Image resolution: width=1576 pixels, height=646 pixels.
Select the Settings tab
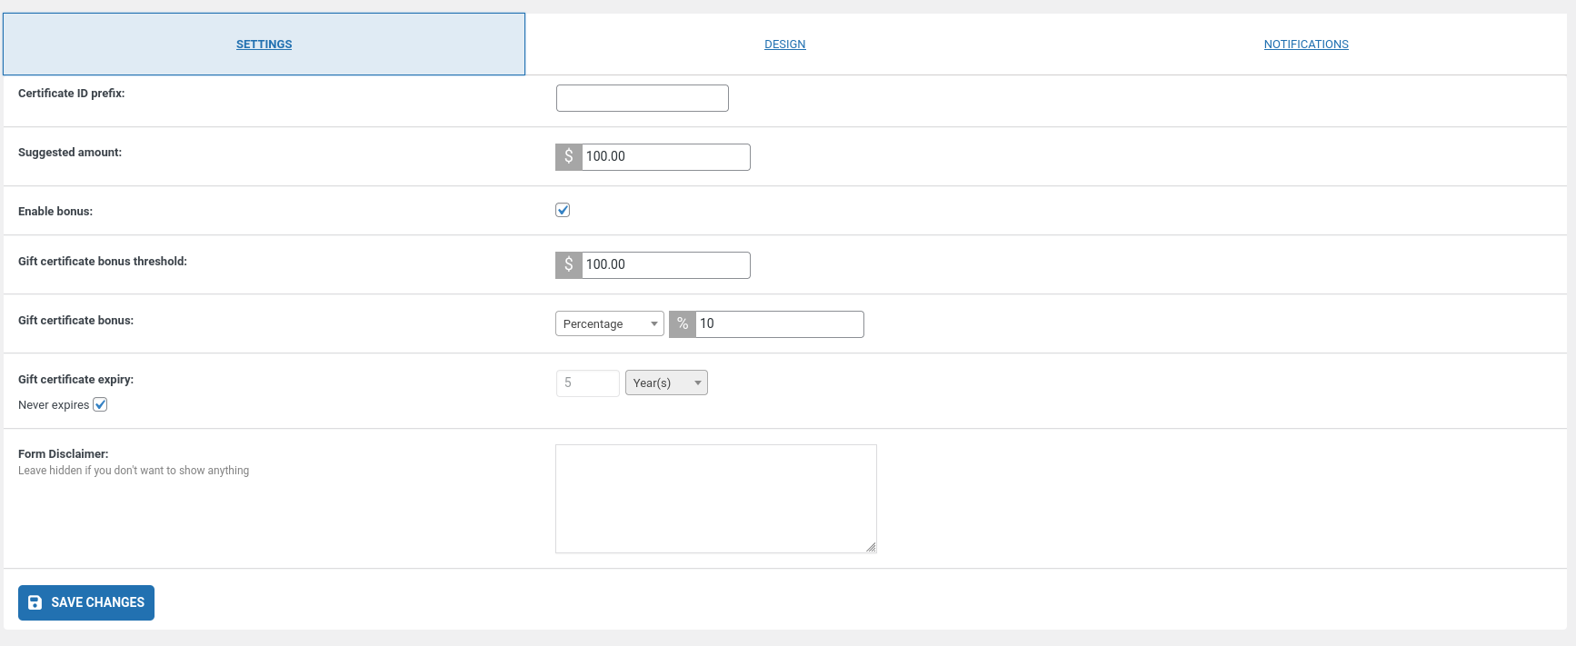click(264, 45)
